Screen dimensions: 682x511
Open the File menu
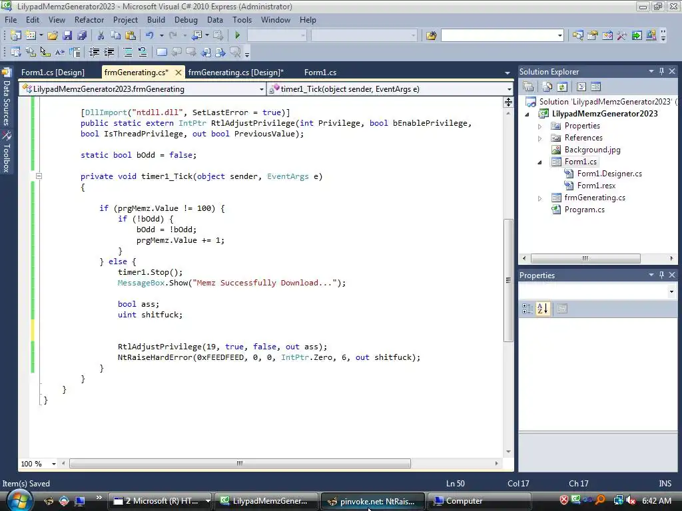coord(11,20)
